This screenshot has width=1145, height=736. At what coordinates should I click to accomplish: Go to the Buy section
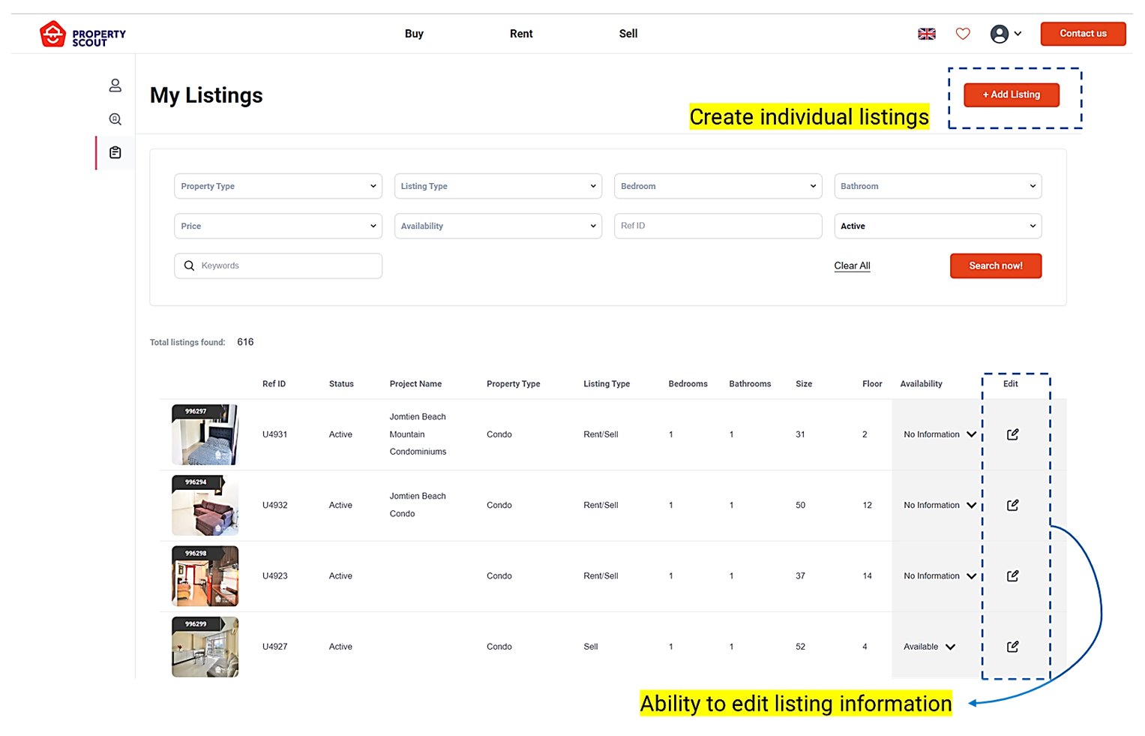point(414,34)
